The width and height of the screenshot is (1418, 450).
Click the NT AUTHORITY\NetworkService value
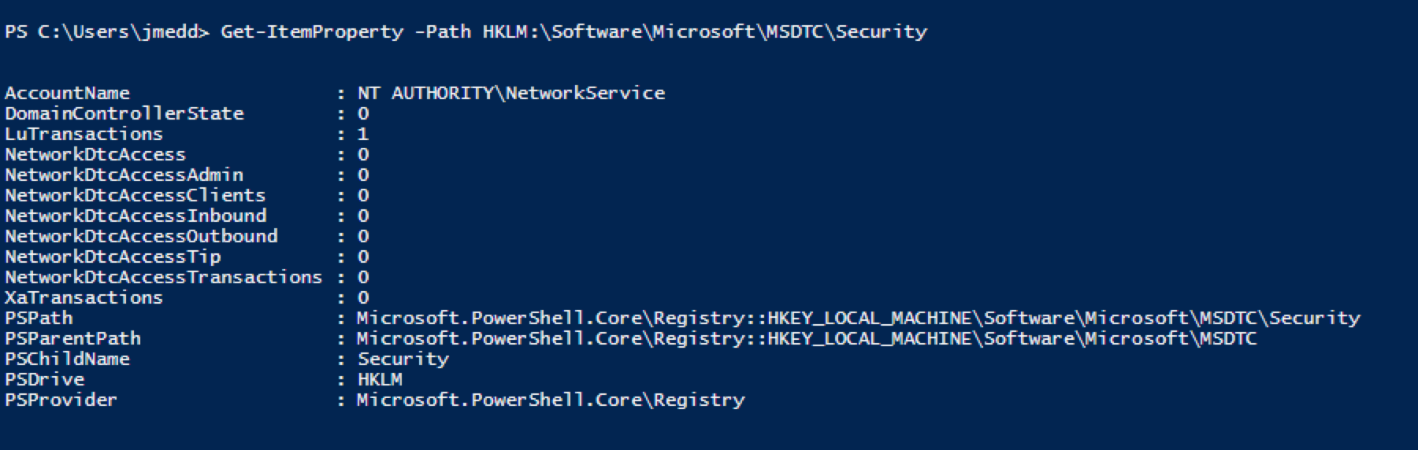click(x=511, y=93)
